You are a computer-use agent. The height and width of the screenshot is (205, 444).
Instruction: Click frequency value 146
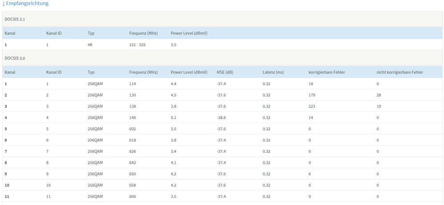[133, 118]
